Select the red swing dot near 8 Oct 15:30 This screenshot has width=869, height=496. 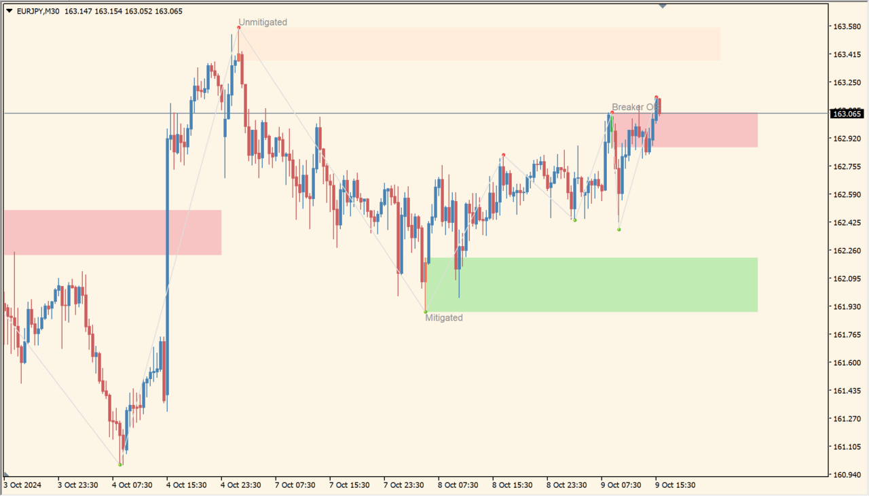[503, 155]
